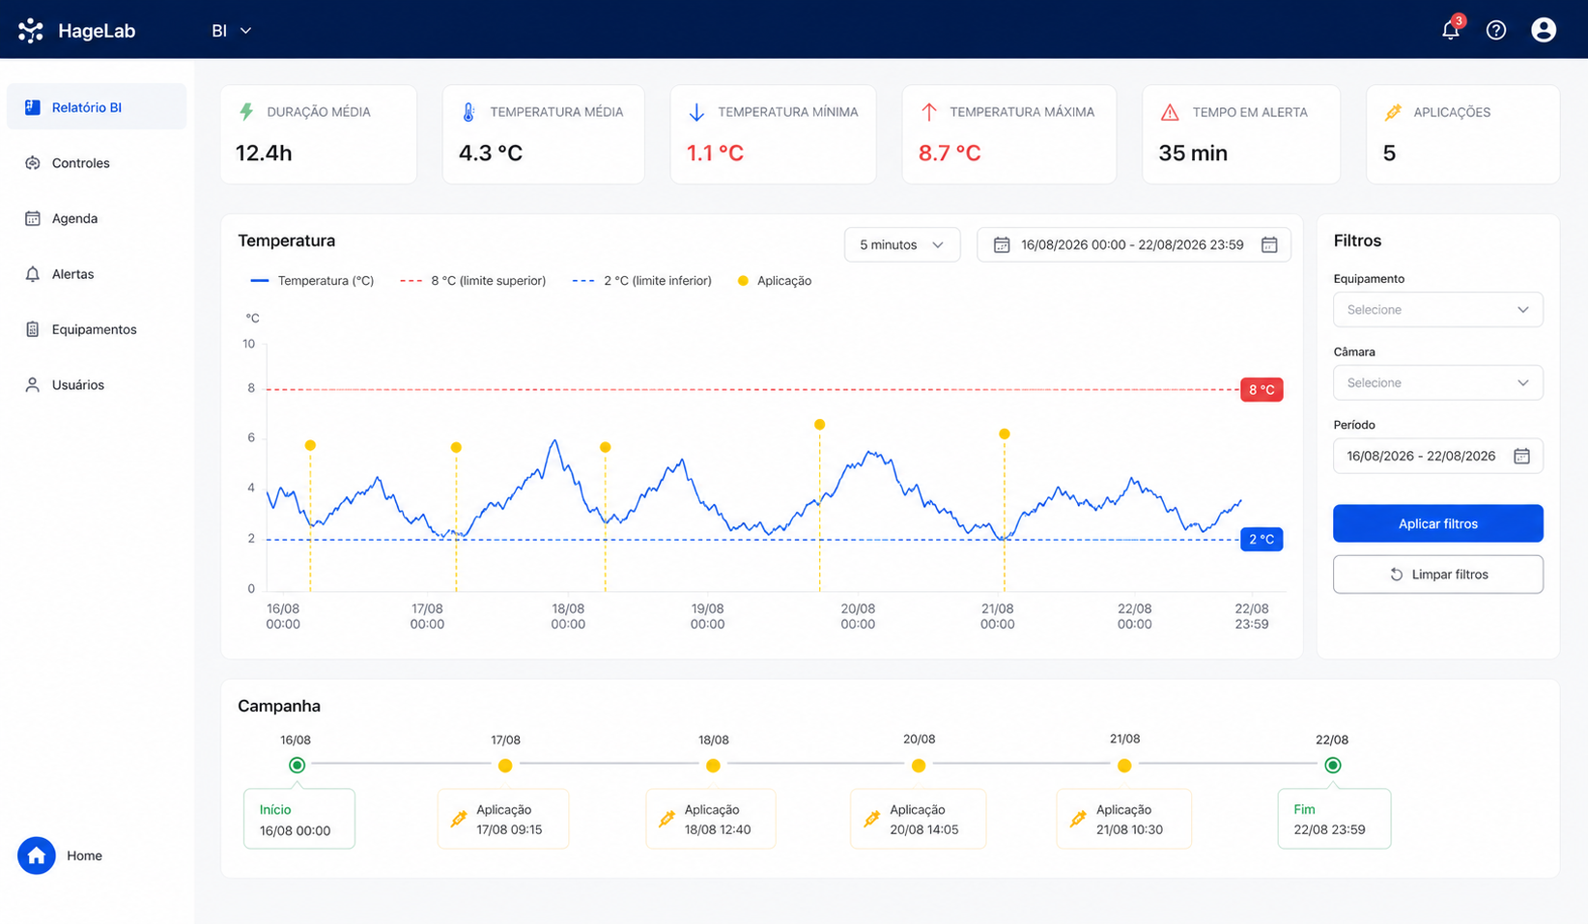This screenshot has width=1588, height=924.
Task: Click the blue Home icon
Action: [37, 855]
